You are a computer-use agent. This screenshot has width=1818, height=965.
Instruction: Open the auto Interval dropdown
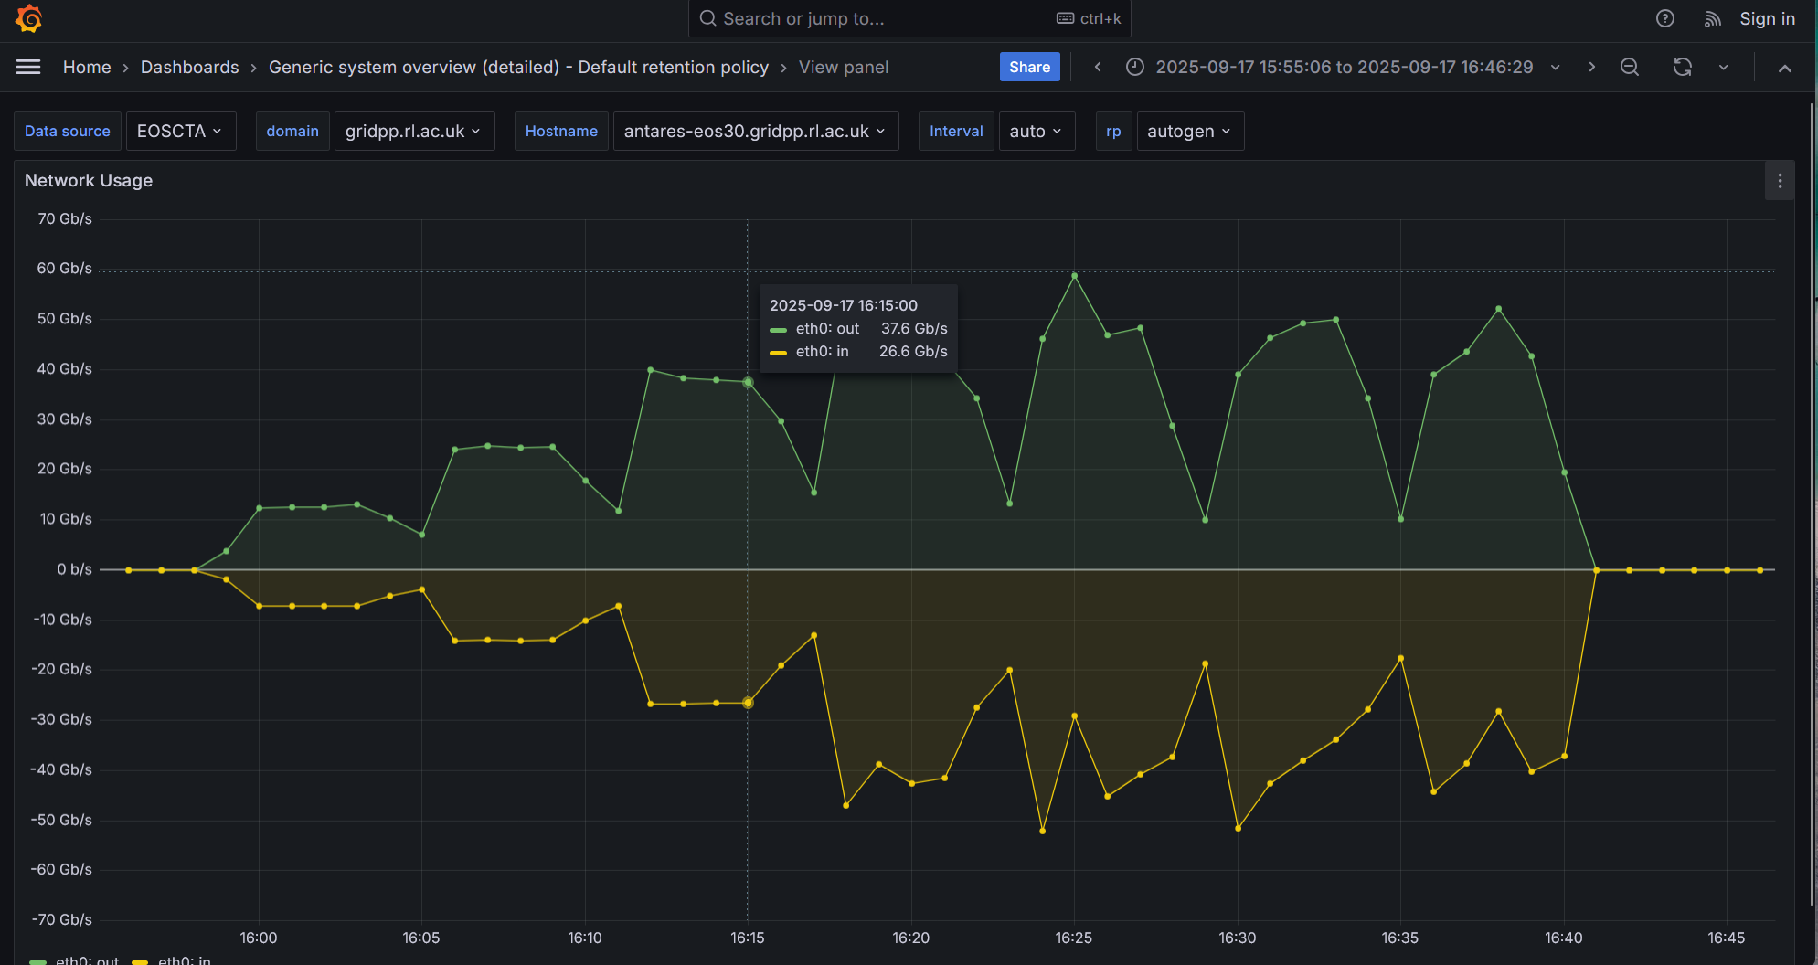[x=1036, y=132]
